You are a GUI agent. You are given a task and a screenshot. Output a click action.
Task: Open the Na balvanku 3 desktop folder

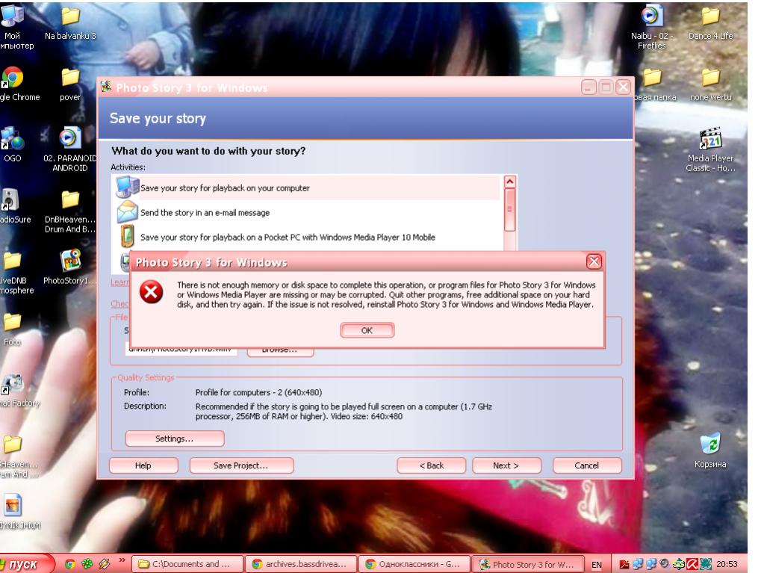[70, 23]
